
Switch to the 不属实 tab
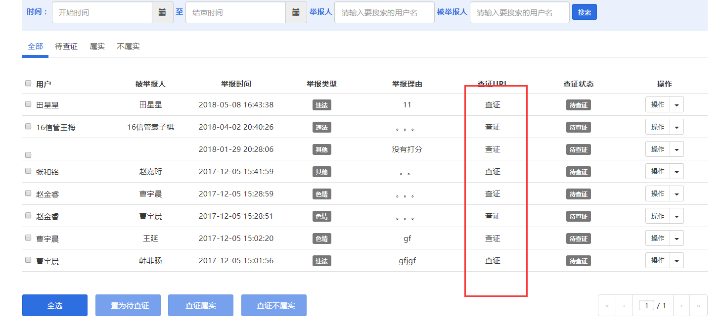click(x=128, y=47)
